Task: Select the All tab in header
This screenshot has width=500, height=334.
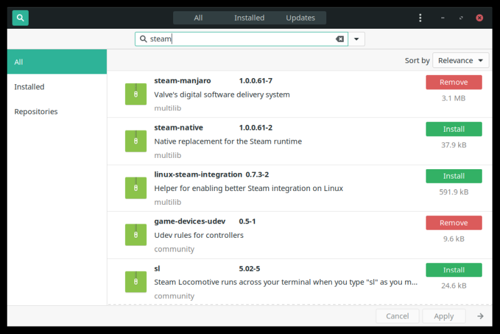Action: (x=198, y=17)
